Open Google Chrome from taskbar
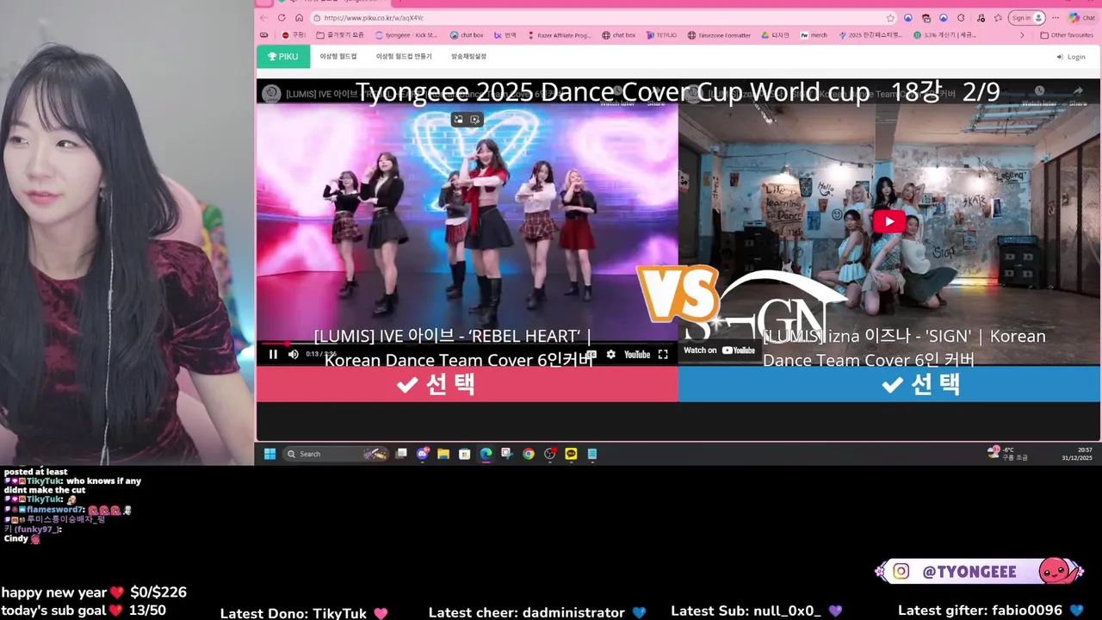This screenshot has width=1102, height=620. [529, 454]
